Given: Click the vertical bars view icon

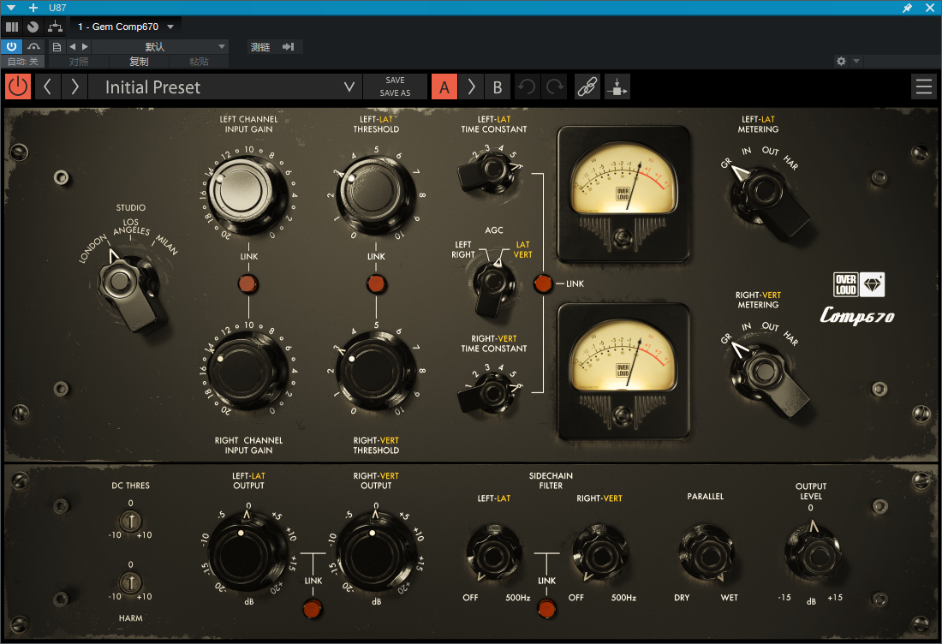Looking at the screenshot, I should pyautogui.click(x=12, y=27).
